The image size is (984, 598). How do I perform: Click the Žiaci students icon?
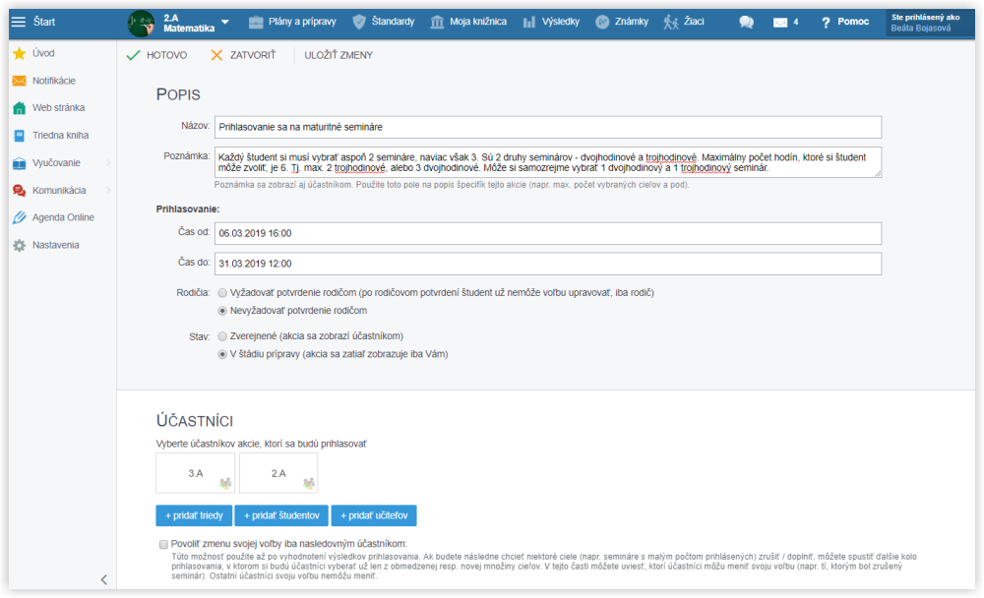tap(671, 23)
